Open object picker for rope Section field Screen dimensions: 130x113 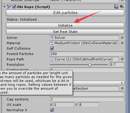[x=122, y=88]
